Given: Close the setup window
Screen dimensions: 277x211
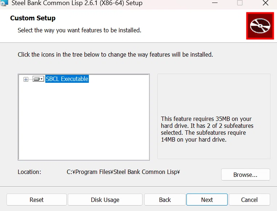Looking at the screenshot, I should 265,3.
